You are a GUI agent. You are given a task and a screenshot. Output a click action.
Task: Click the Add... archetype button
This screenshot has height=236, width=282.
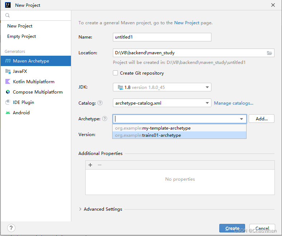[262, 119]
